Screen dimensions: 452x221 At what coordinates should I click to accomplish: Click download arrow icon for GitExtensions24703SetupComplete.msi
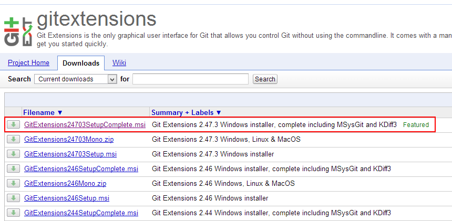point(13,124)
